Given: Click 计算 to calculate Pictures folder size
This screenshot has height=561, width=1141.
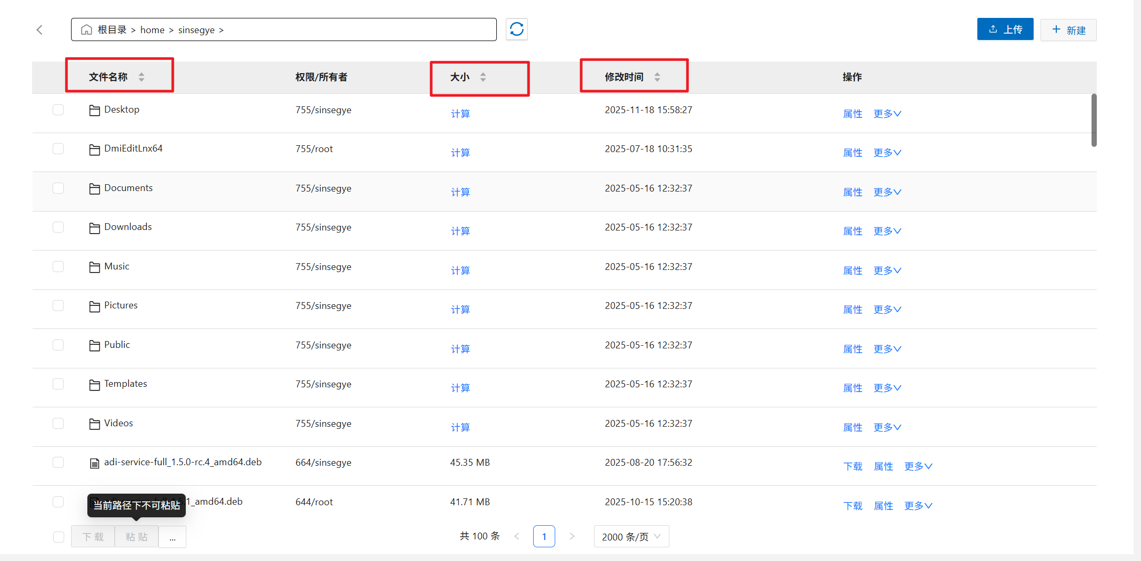Looking at the screenshot, I should [460, 309].
